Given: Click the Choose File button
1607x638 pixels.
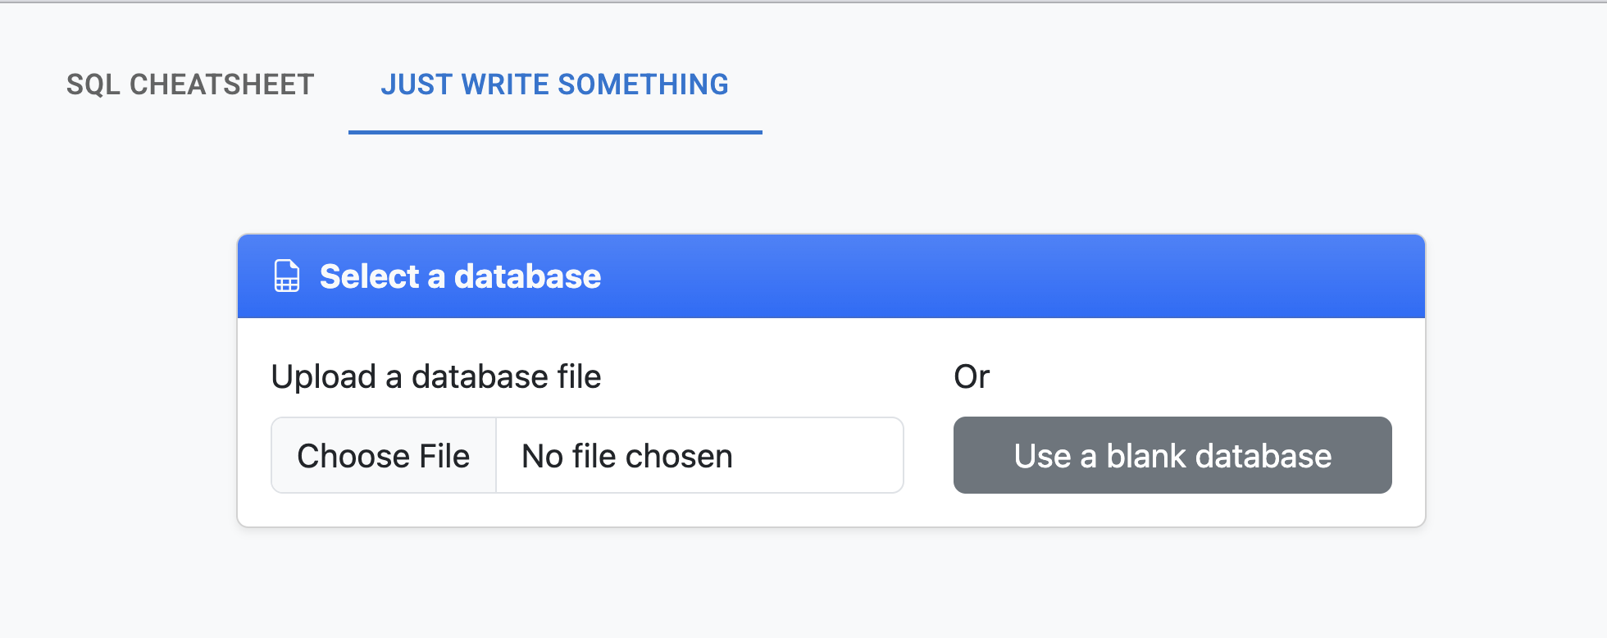Looking at the screenshot, I should coord(384,455).
